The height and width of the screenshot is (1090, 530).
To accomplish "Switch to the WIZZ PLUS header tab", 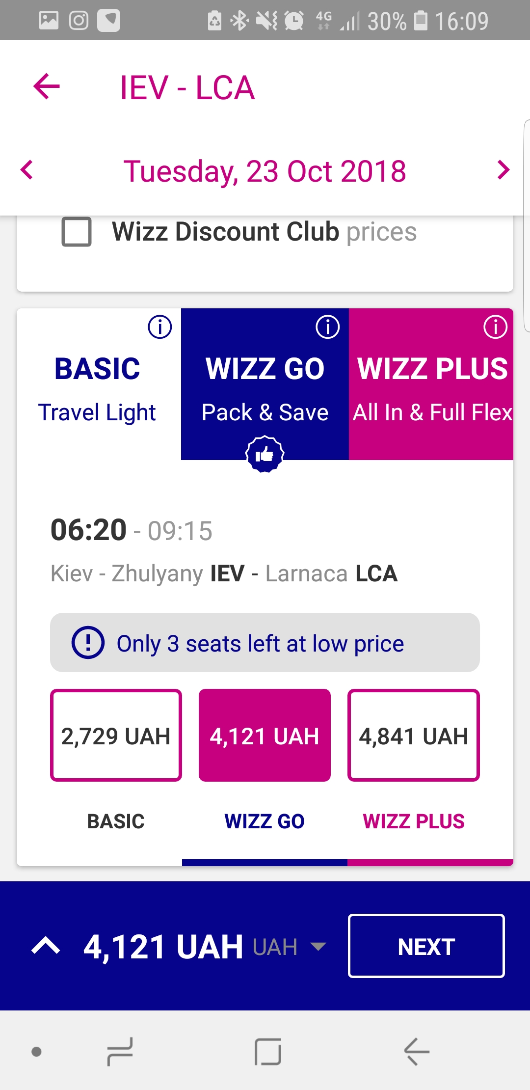I will (x=431, y=383).
